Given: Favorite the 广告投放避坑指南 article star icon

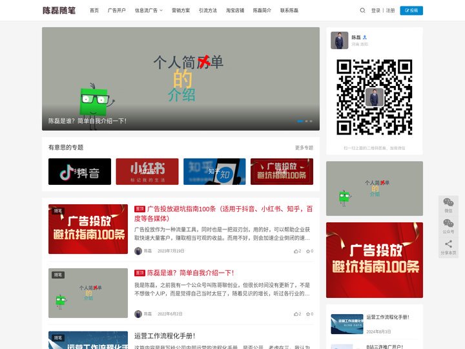Looking at the screenshot, I should 309,251.
